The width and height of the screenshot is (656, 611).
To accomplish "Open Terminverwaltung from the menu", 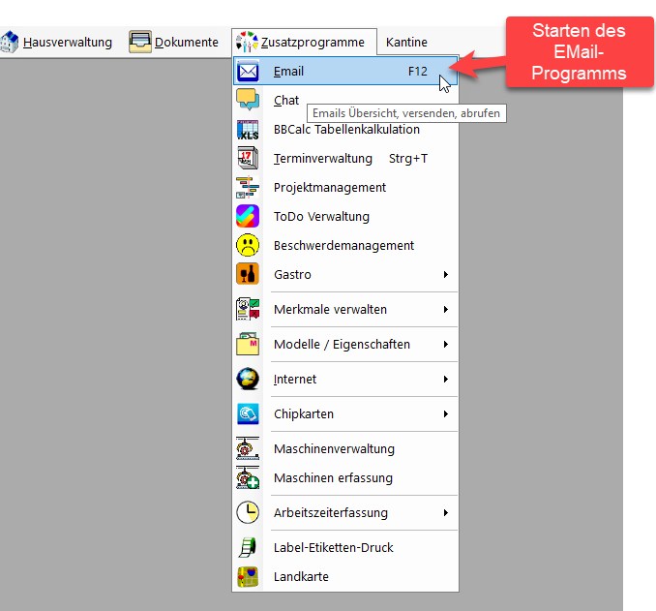I will tap(345, 158).
